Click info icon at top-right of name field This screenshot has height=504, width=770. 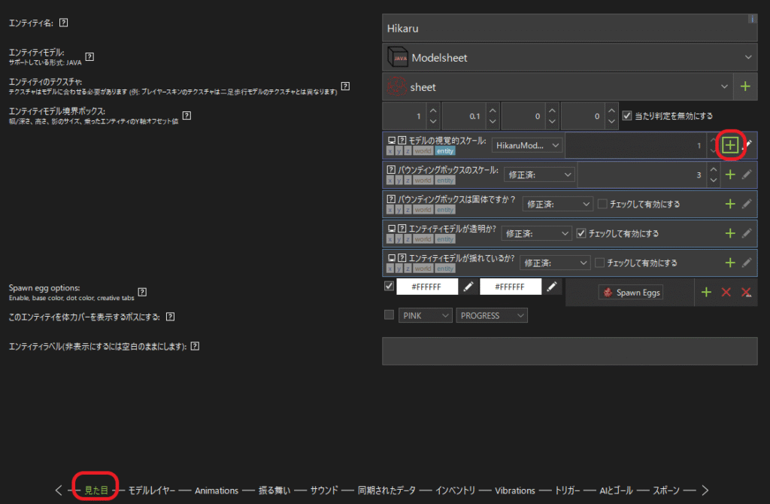[751, 19]
